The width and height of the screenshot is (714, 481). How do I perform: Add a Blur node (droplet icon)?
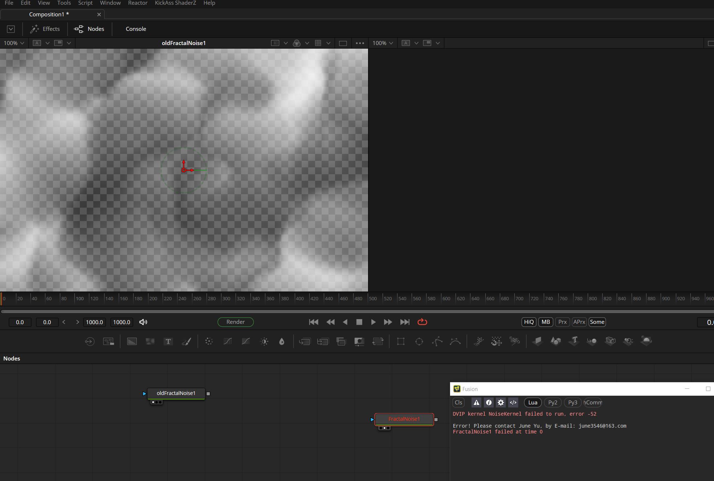point(282,341)
